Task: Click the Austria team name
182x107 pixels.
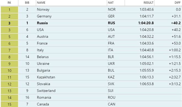Action: tap(42, 36)
